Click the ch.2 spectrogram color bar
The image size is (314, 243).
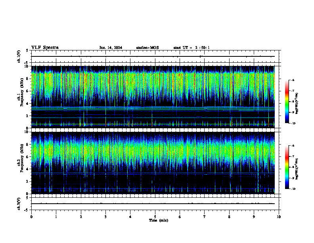click(x=287, y=167)
